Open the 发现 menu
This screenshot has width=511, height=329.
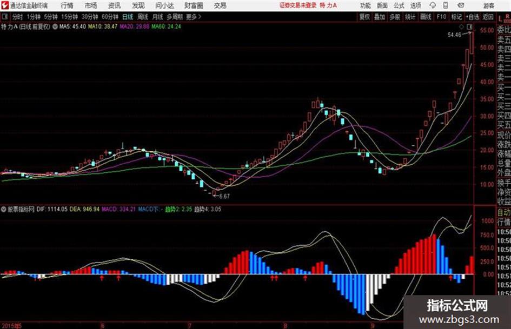(138, 5)
